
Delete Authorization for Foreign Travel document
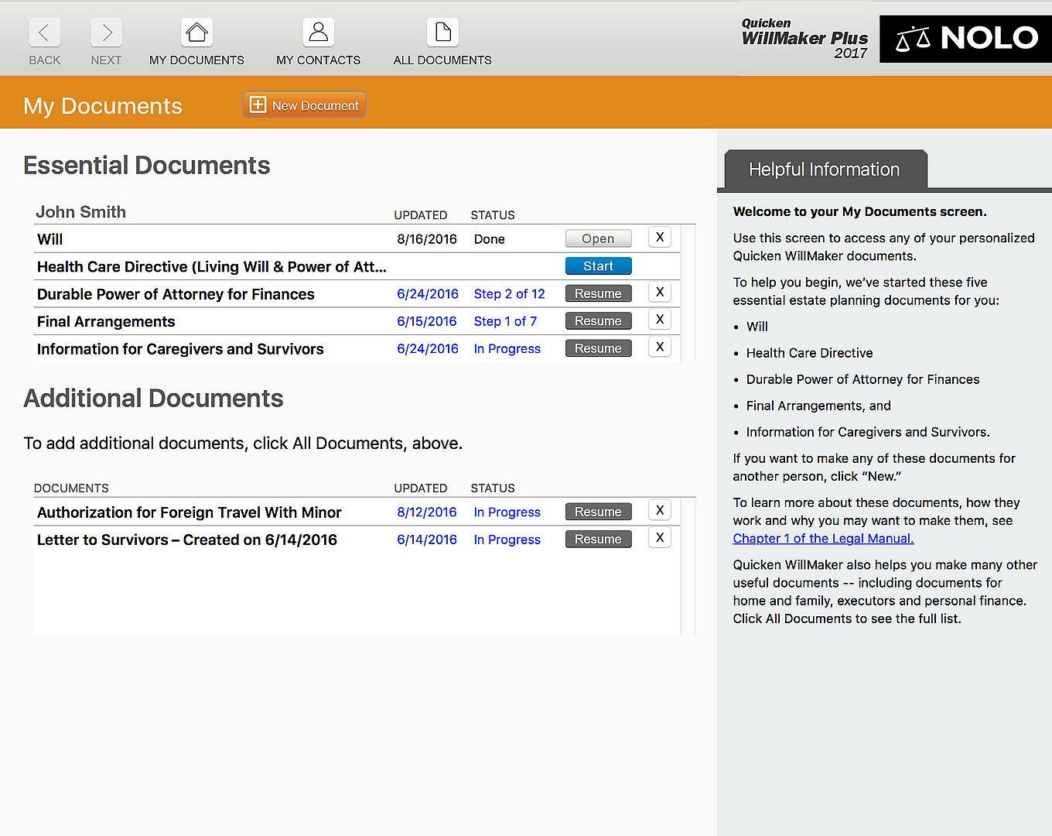pyautogui.click(x=659, y=511)
